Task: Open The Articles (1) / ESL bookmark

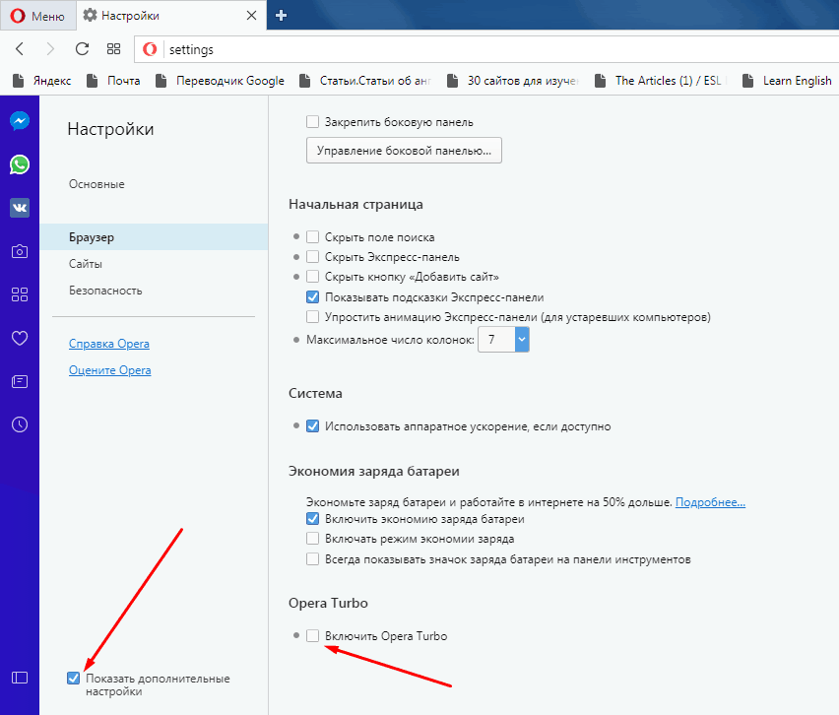Action: pyautogui.click(x=661, y=81)
